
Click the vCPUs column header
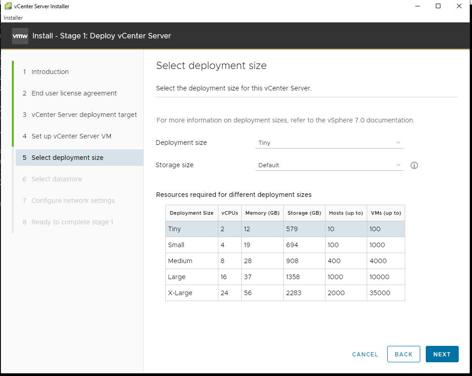tap(230, 213)
